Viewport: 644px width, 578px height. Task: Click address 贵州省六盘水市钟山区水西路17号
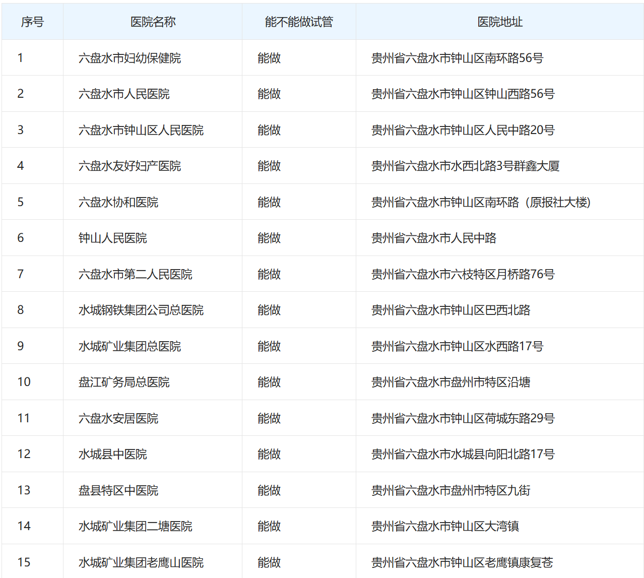tap(457, 346)
